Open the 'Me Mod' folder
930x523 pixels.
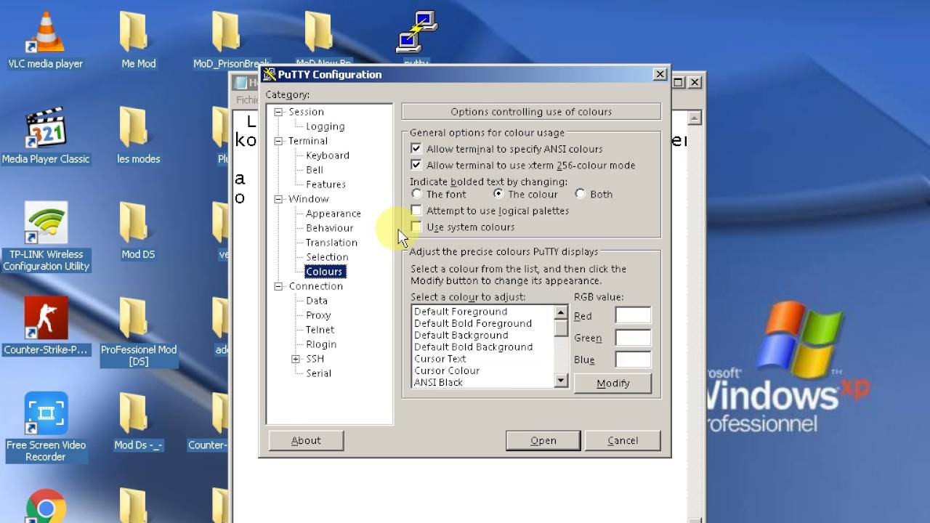tap(138, 40)
